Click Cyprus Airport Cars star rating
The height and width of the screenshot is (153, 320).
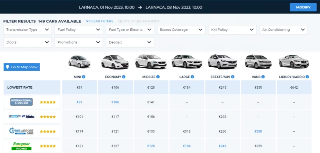click(x=48, y=131)
